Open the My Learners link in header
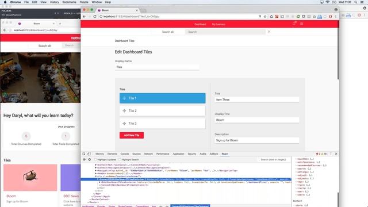 coord(218,24)
